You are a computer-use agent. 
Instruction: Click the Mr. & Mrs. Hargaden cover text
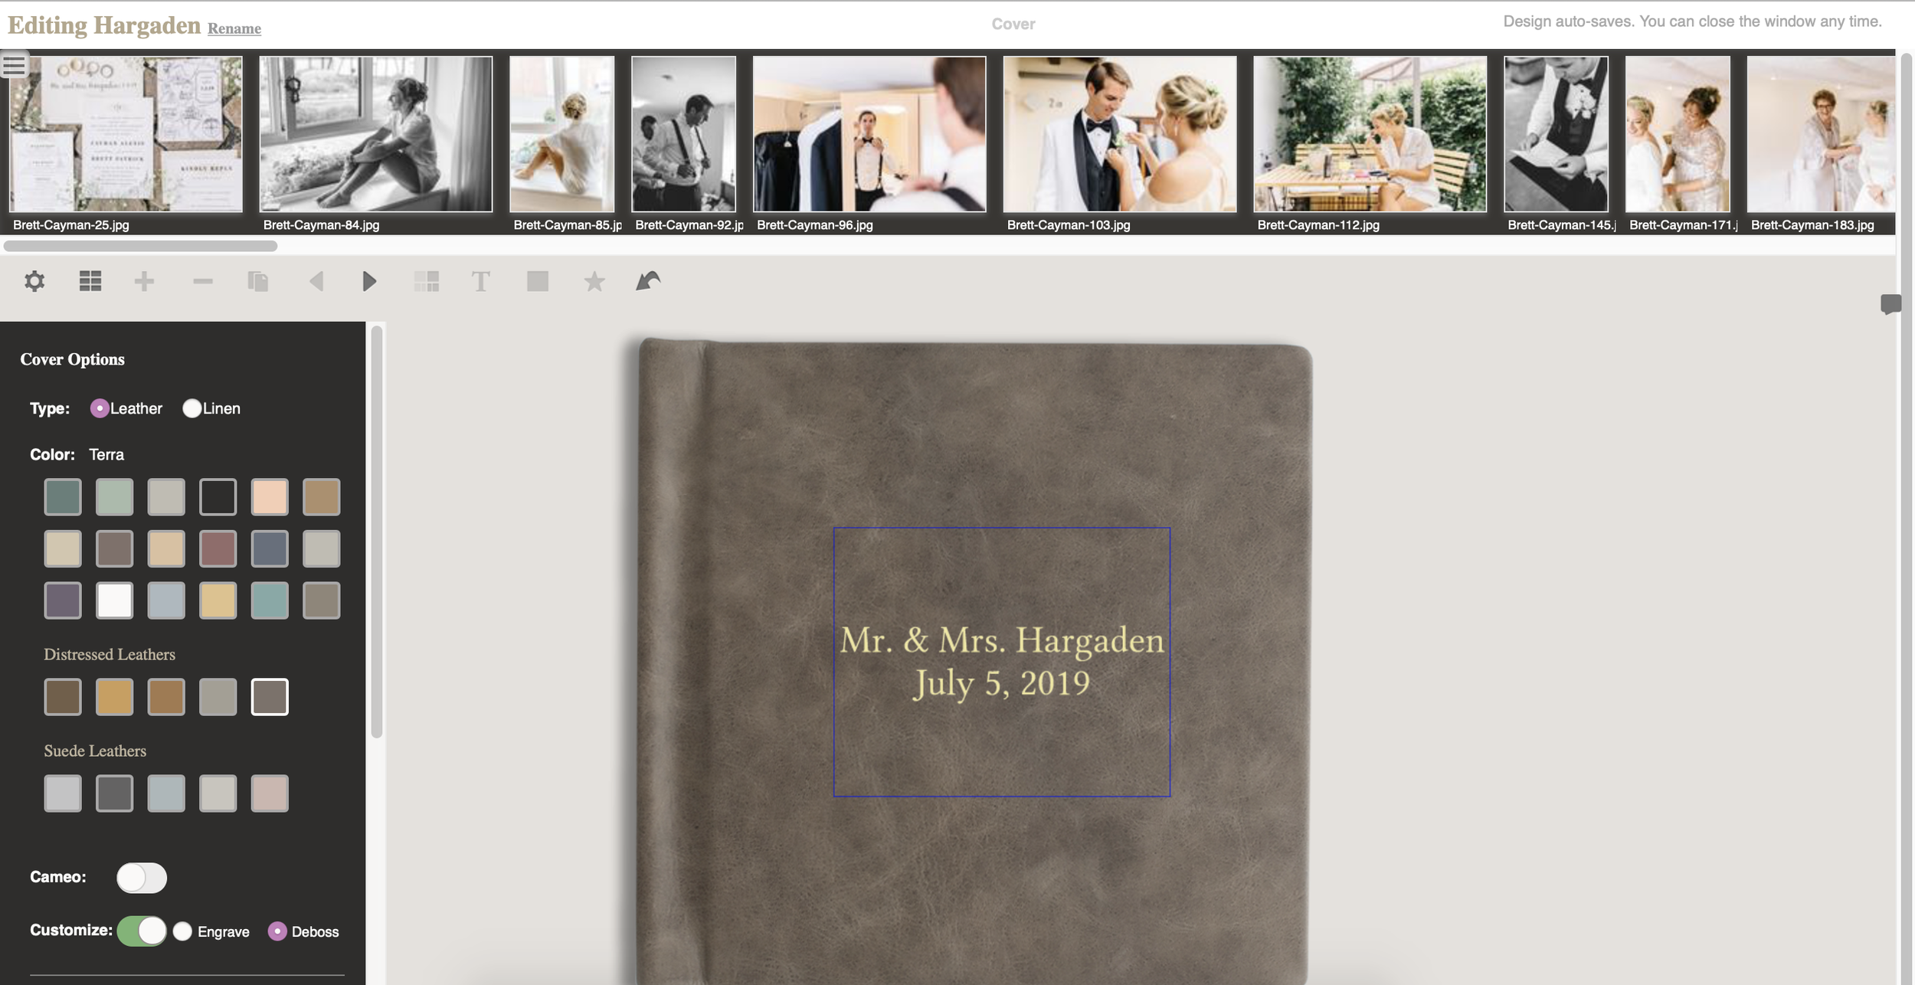1001,640
